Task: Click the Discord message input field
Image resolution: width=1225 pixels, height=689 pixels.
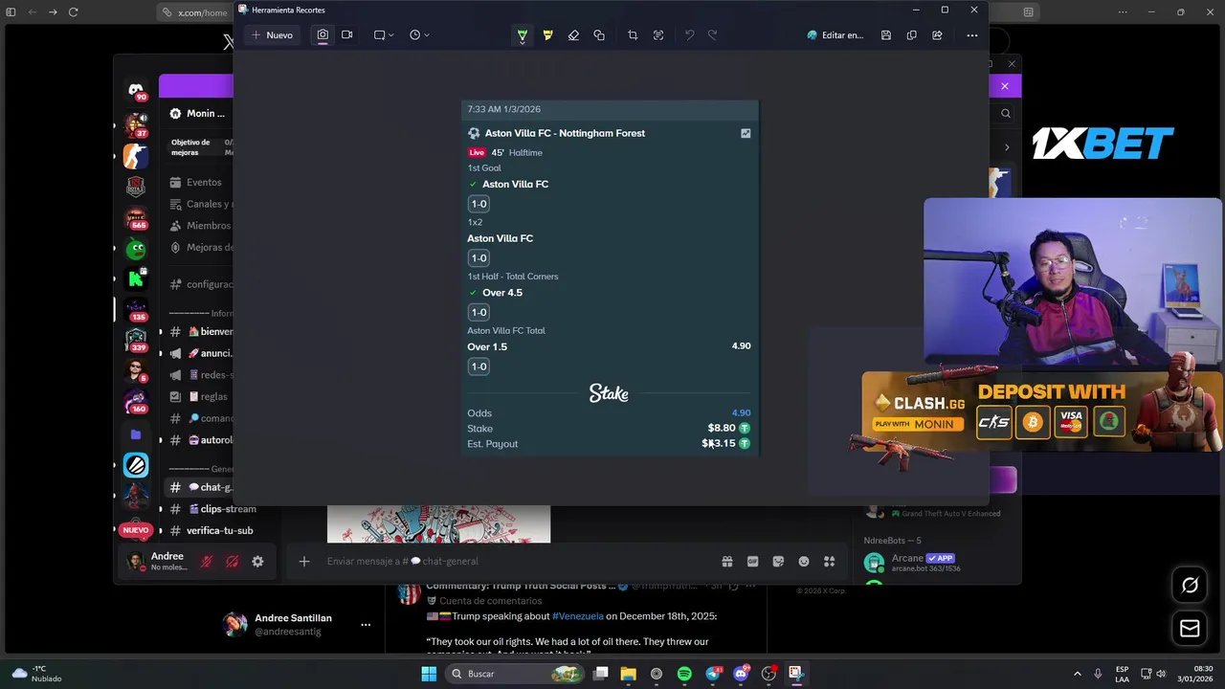Action: 517,562
